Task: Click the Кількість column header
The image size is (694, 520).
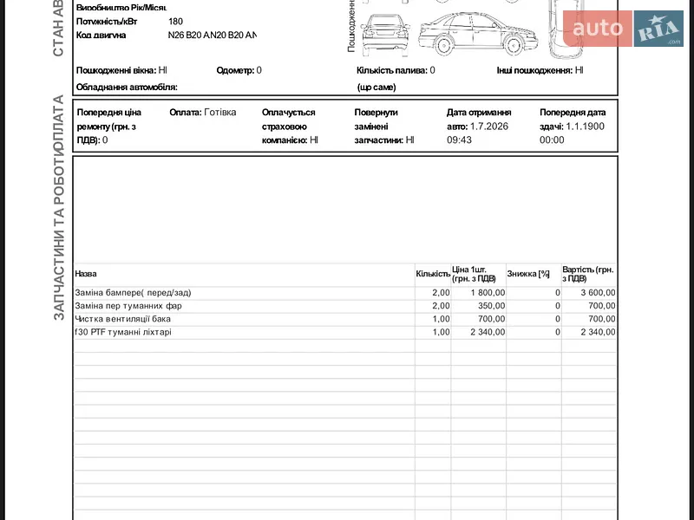Action: [433, 274]
